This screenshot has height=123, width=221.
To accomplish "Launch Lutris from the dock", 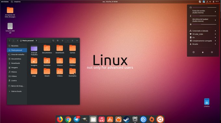I will point(118,119).
